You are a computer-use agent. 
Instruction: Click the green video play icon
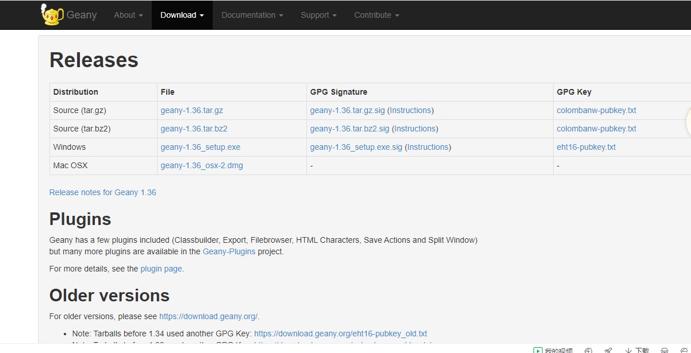point(538,350)
